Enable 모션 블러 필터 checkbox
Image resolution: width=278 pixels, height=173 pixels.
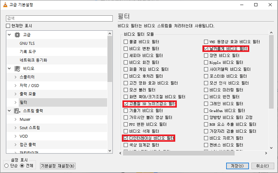tap(126, 90)
